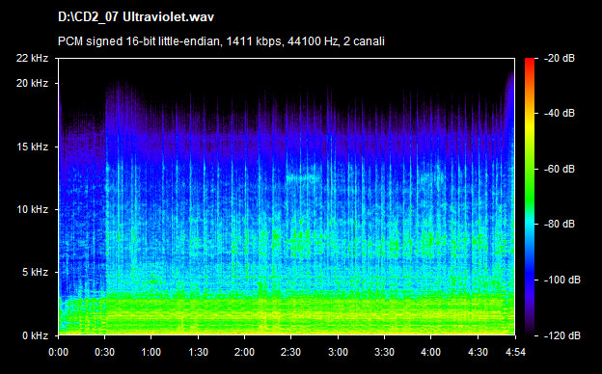The image size is (602, 374).
Task: Click the 5 kHz axis label
Action: point(35,273)
